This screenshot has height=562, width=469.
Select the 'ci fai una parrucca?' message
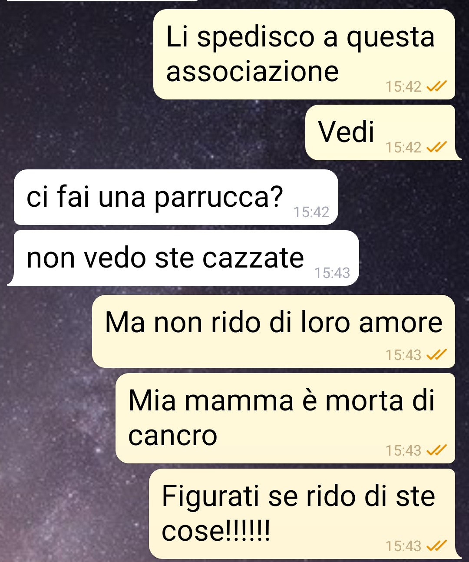point(176,197)
